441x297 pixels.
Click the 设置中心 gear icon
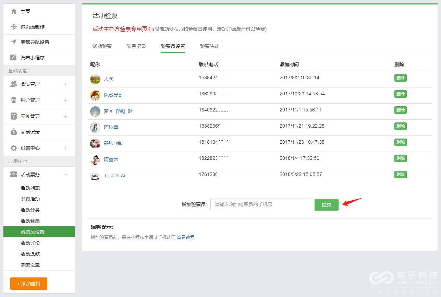14,148
